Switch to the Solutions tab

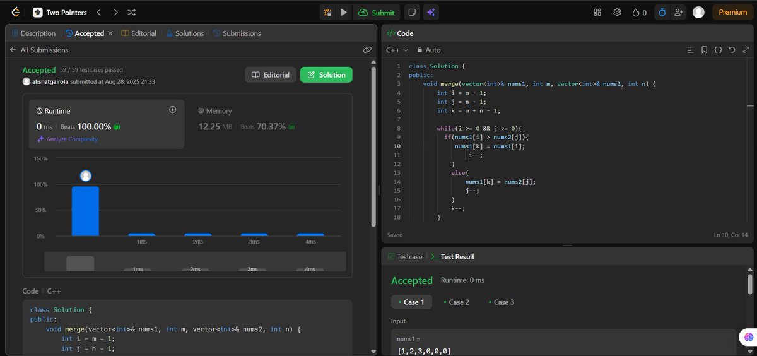(x=185, y=33)
